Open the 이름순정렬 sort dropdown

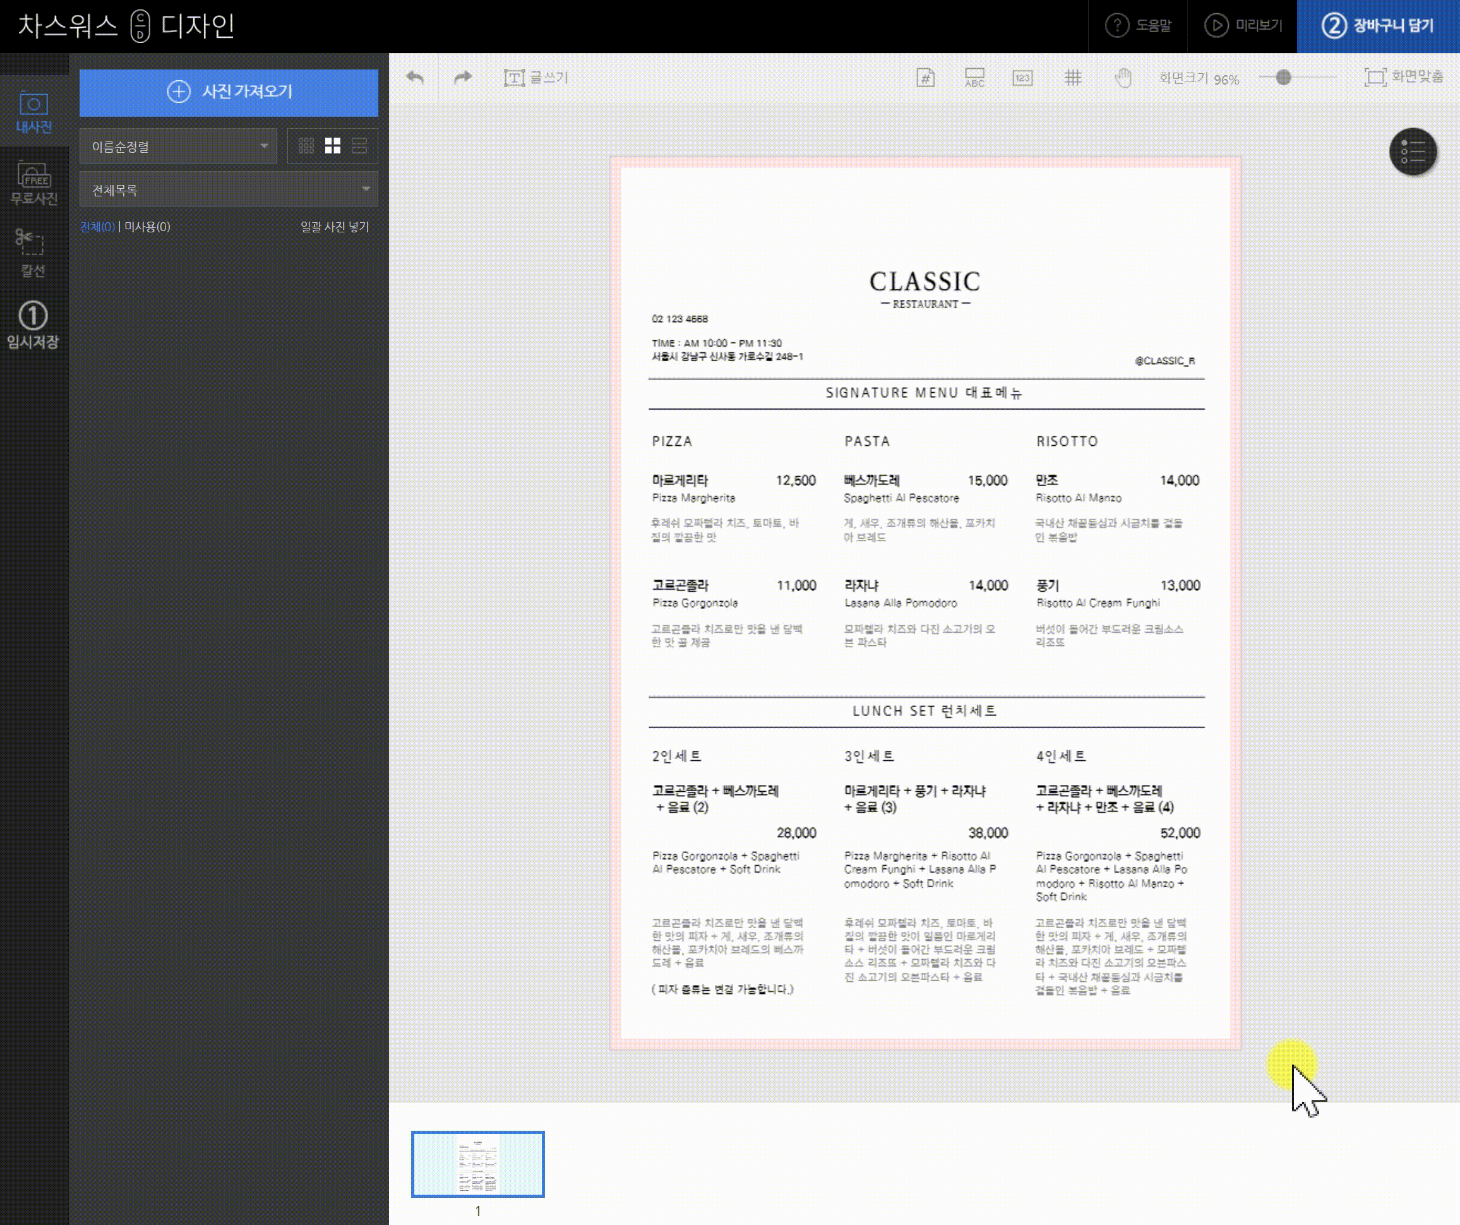(x=178, y=146)
